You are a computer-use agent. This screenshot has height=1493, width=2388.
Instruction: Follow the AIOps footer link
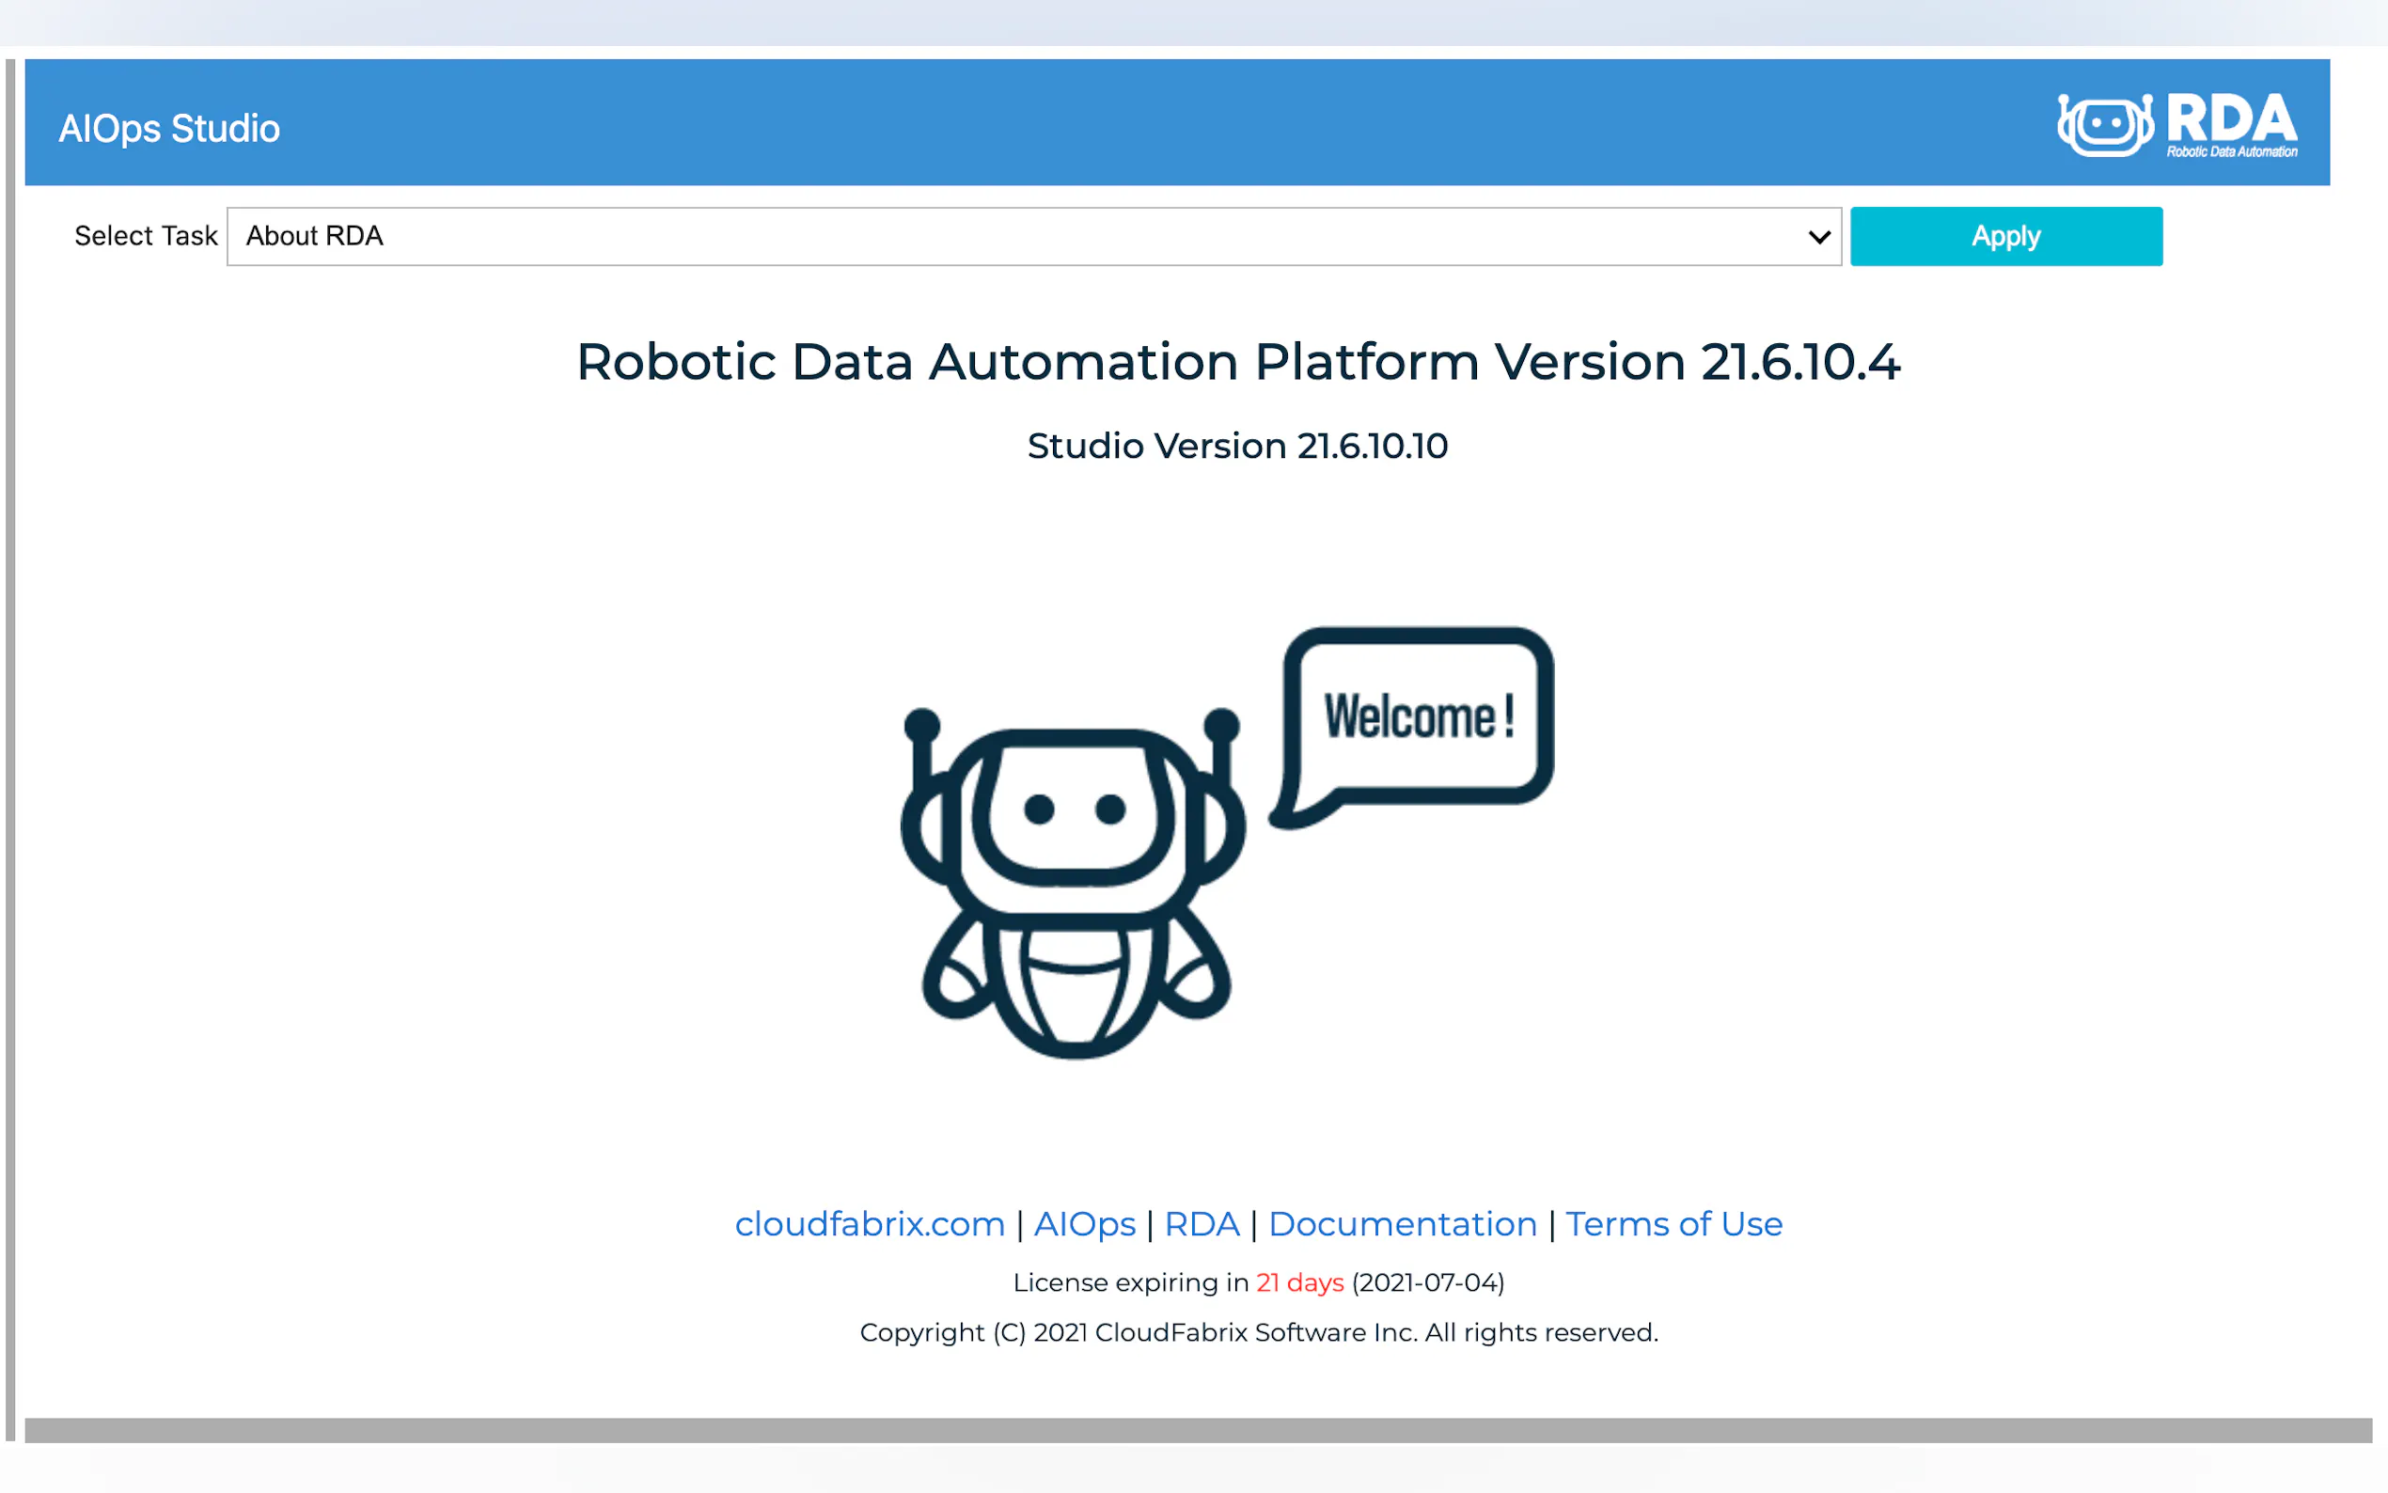1084,1224
